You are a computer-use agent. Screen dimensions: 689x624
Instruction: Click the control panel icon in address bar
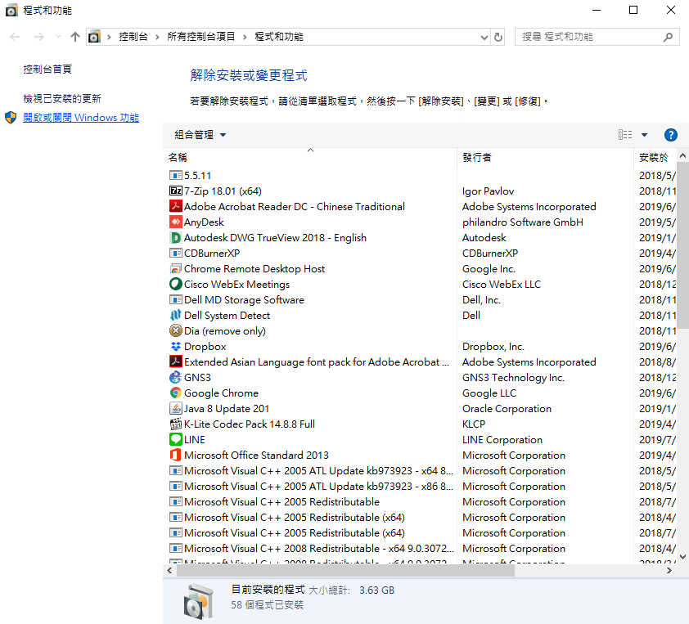[94, 37]
